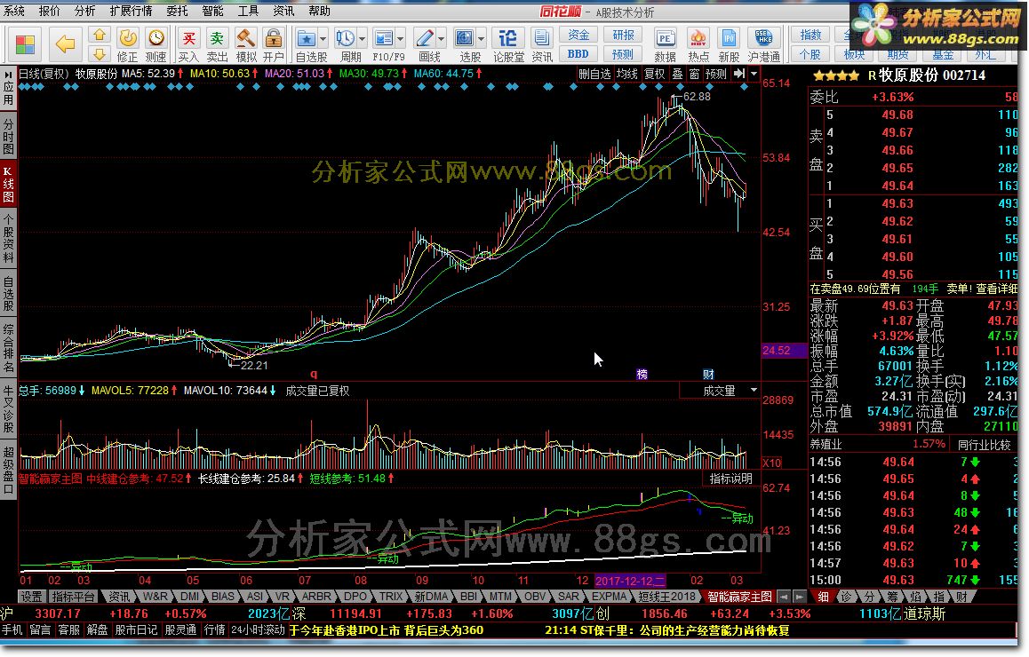Toggle the 应用 sidebar panel
The width and height of the screenshot is (1029, 657).
tap(9, 87)
